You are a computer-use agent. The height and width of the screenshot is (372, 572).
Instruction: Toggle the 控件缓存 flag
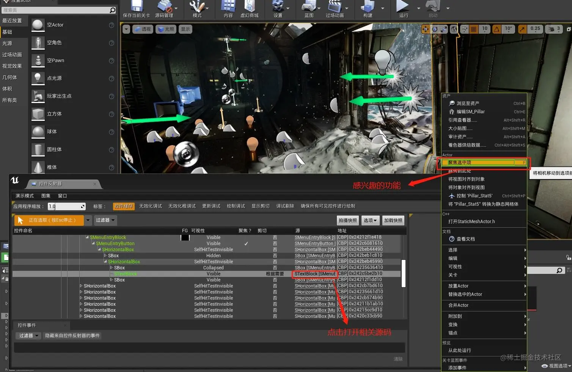124,206
